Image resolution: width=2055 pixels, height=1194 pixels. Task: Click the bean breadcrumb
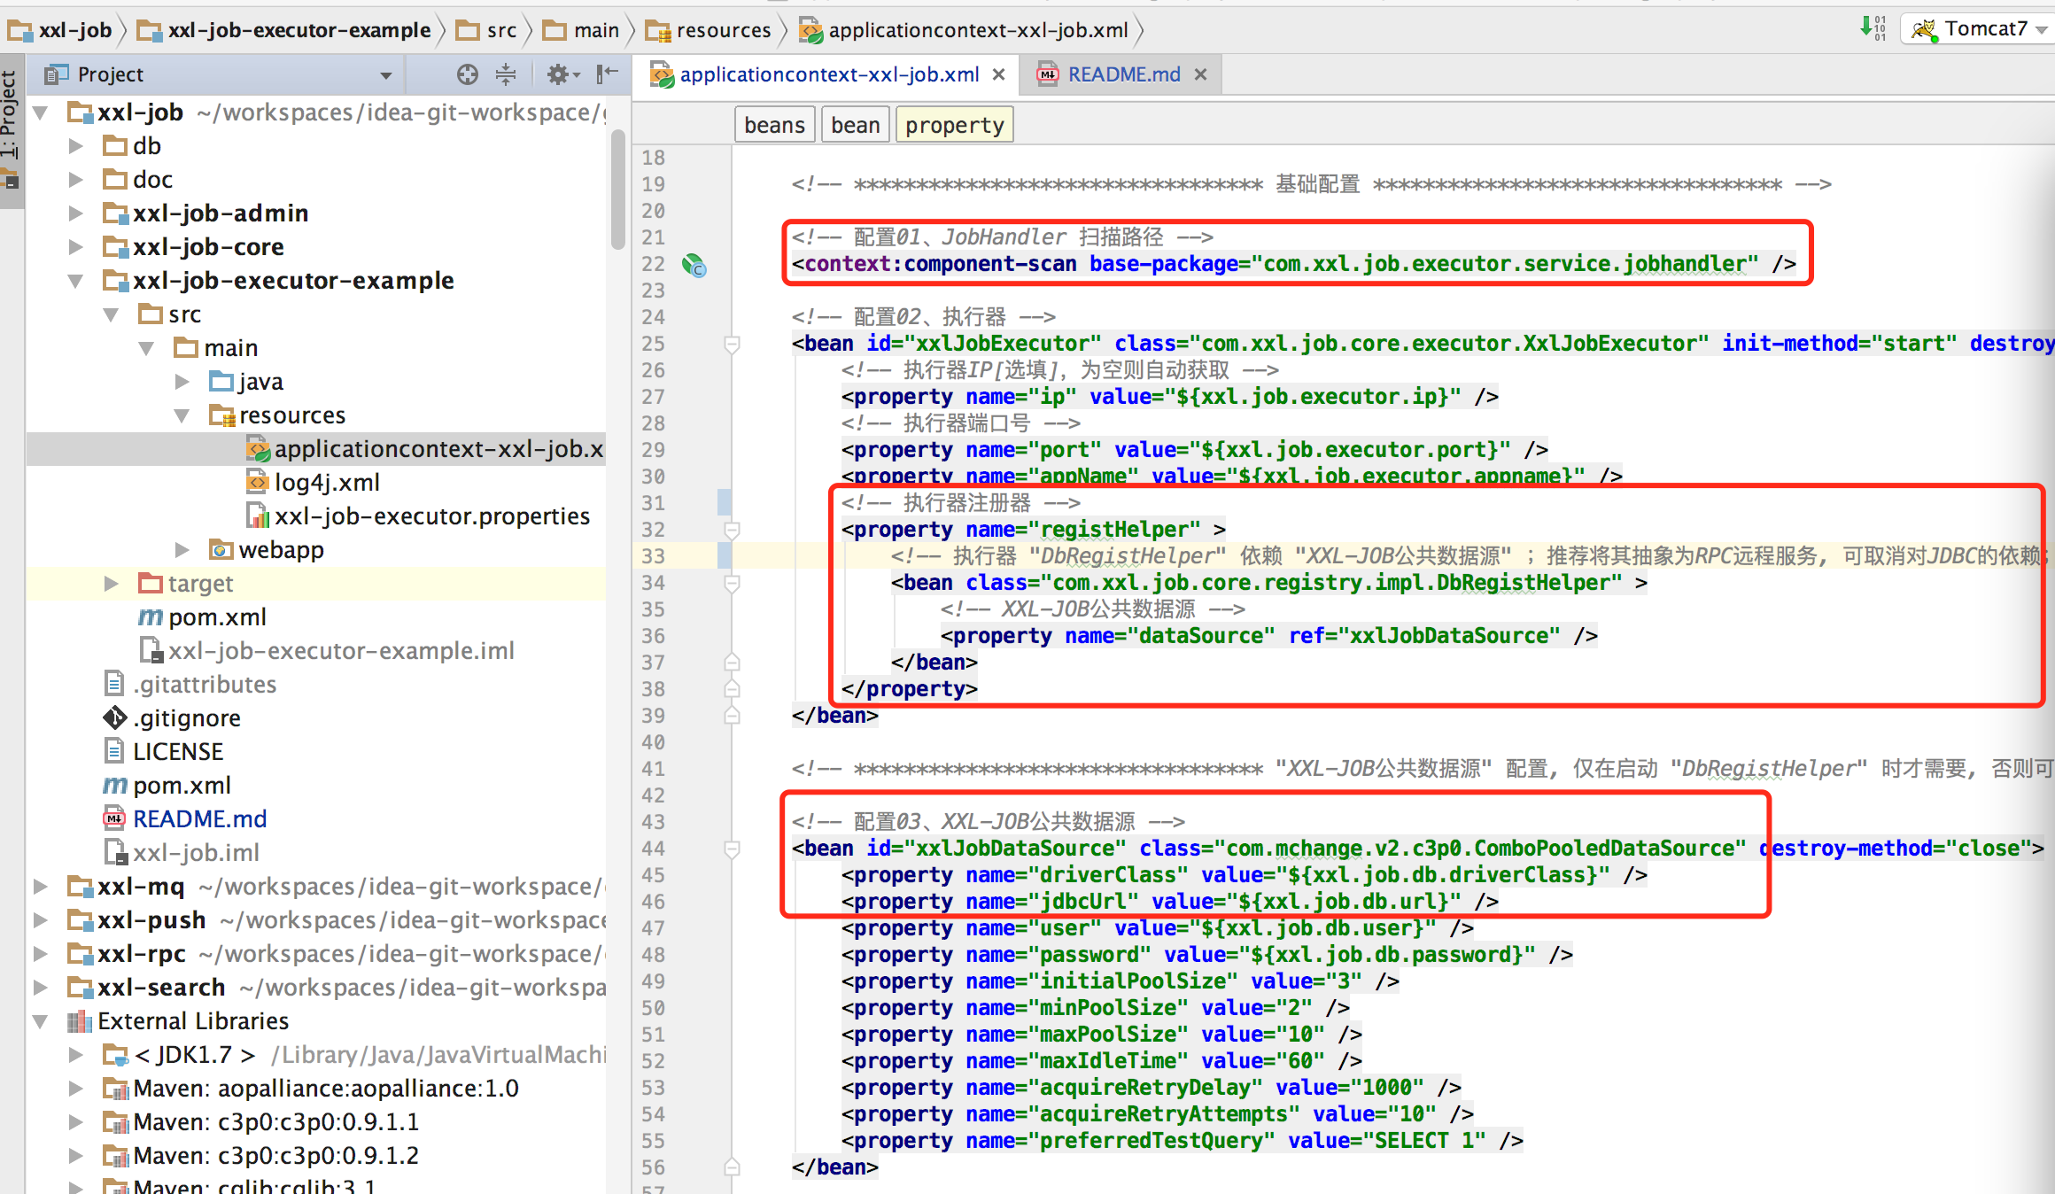(x=855, y=125)
